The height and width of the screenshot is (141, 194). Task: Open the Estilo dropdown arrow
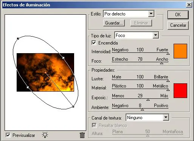151,14
